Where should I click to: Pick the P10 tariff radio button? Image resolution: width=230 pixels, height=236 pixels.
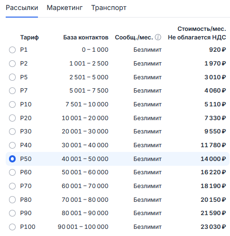coord(12,104)
